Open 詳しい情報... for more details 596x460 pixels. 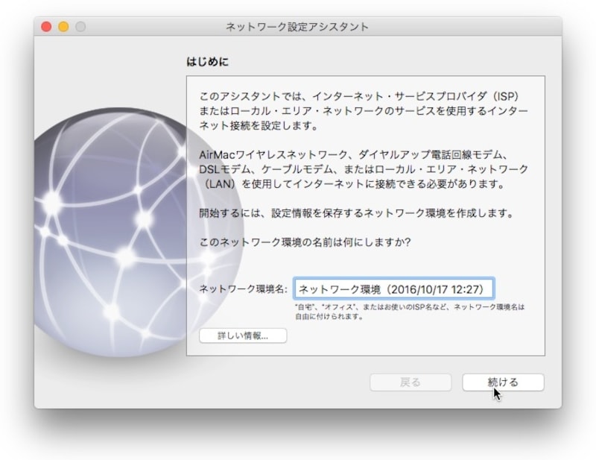point(243,335)
